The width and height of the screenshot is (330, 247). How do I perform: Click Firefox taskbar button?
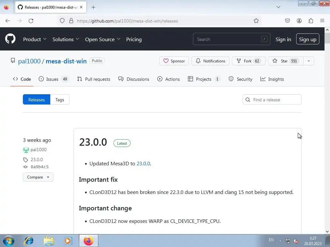[x=89, y=241]
